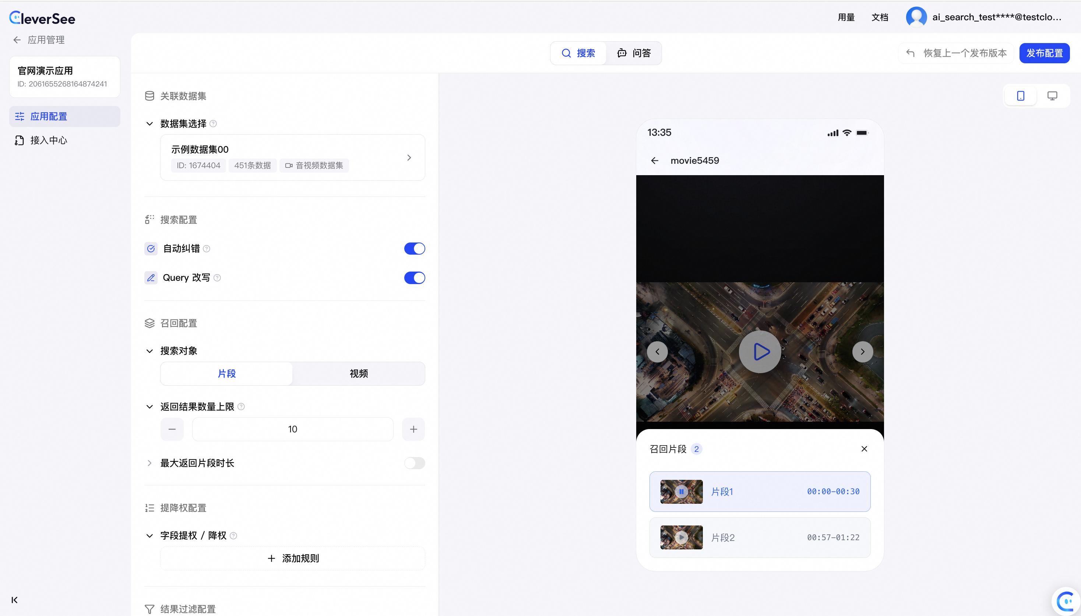Click 恢复上一个发布版本 button

pos(956,53)
